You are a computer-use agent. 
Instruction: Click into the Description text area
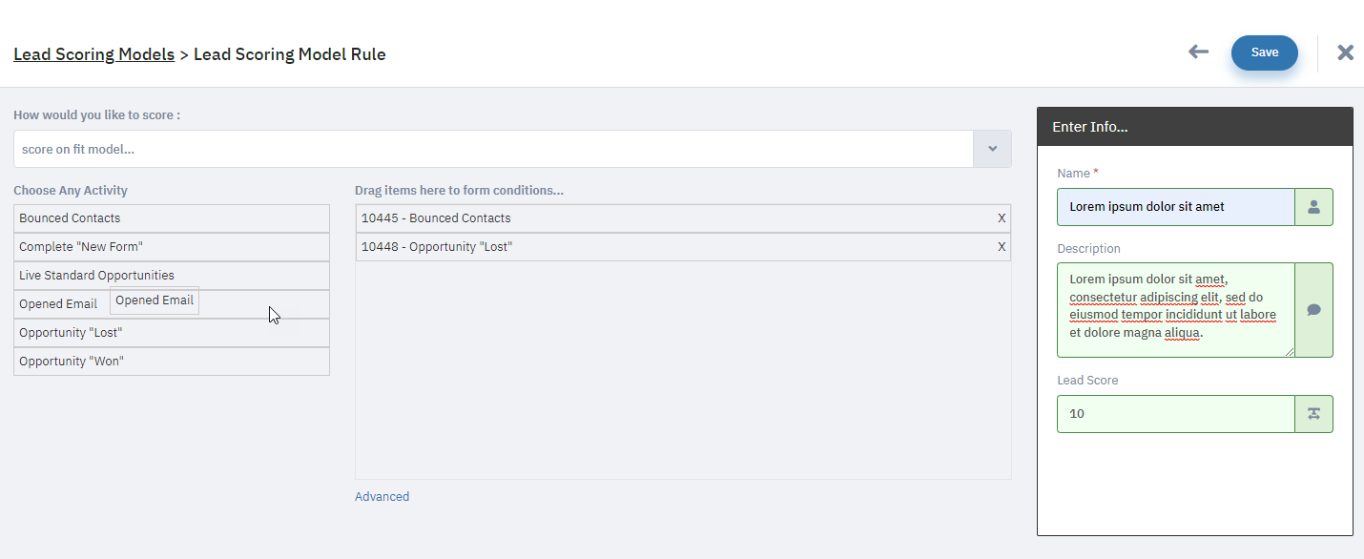coord(1176,310)
